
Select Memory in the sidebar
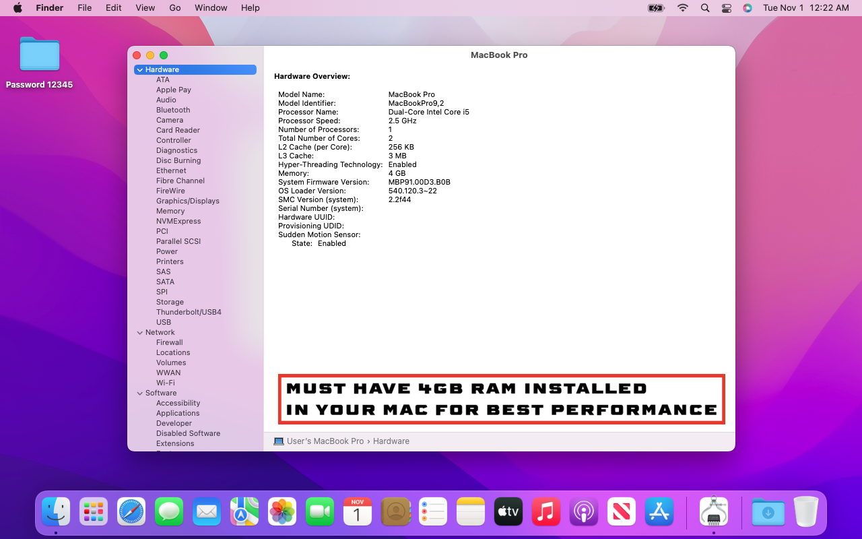[x=170, y=211]
